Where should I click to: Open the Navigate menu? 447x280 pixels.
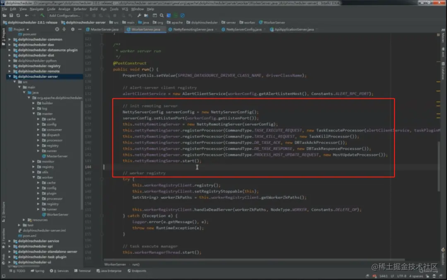[x=36, y=9]
